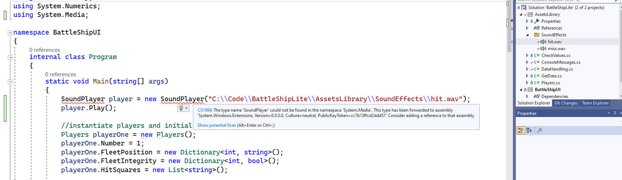622x180 pixels.
Task: Collapse the AssetsLibrary project node
Action: pos(521,14)
